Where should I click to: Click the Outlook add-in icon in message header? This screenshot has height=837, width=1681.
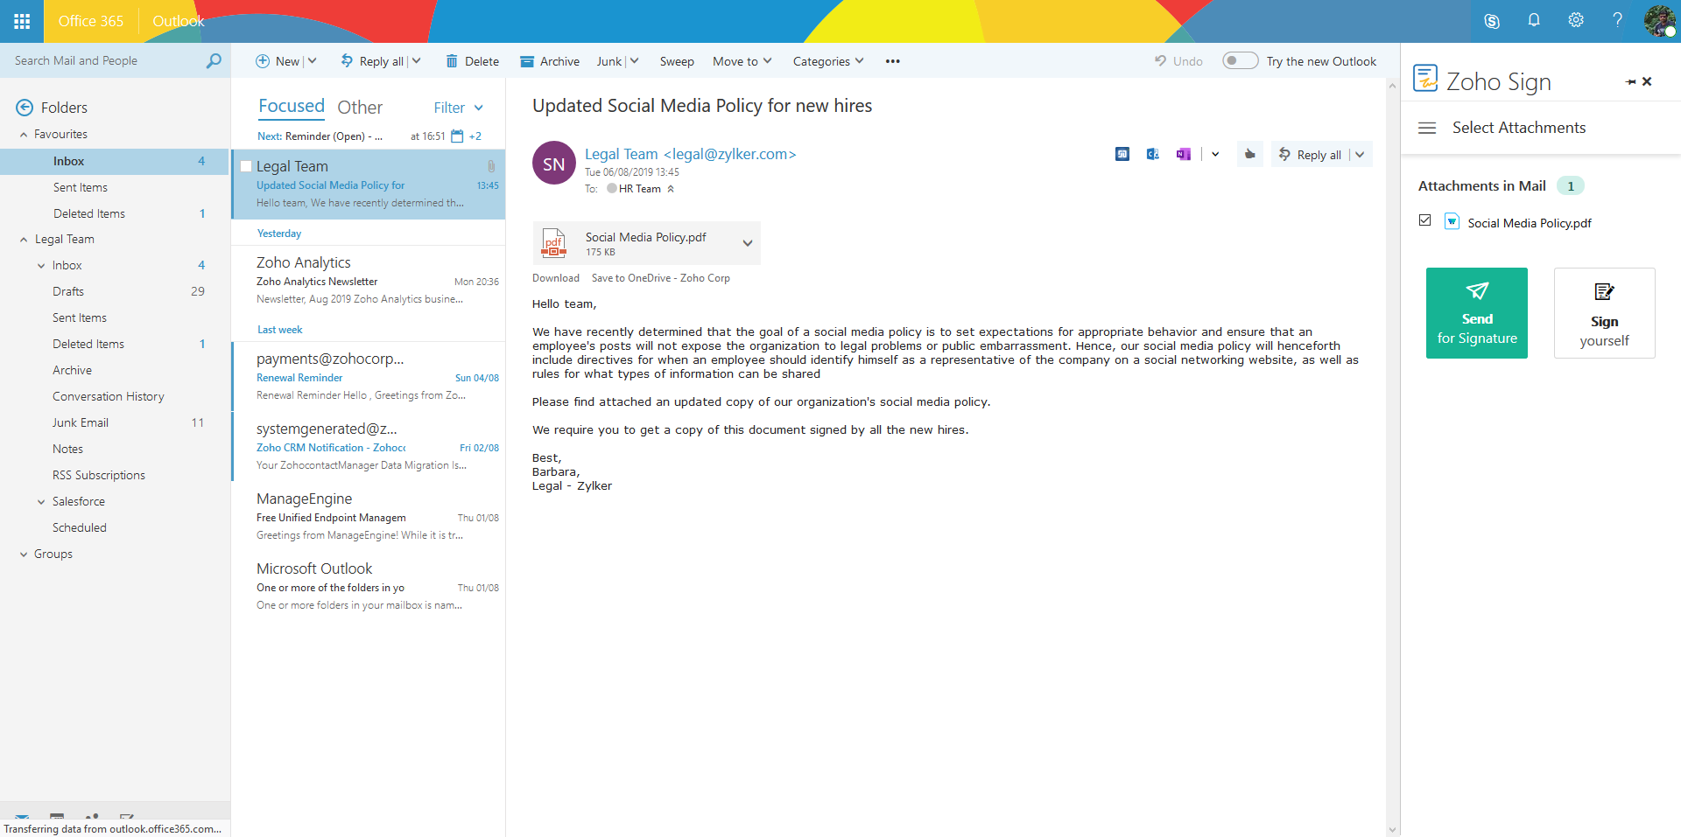[1153, 154]
